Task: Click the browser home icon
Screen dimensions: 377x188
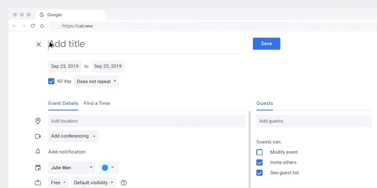Action: [42, 26]
